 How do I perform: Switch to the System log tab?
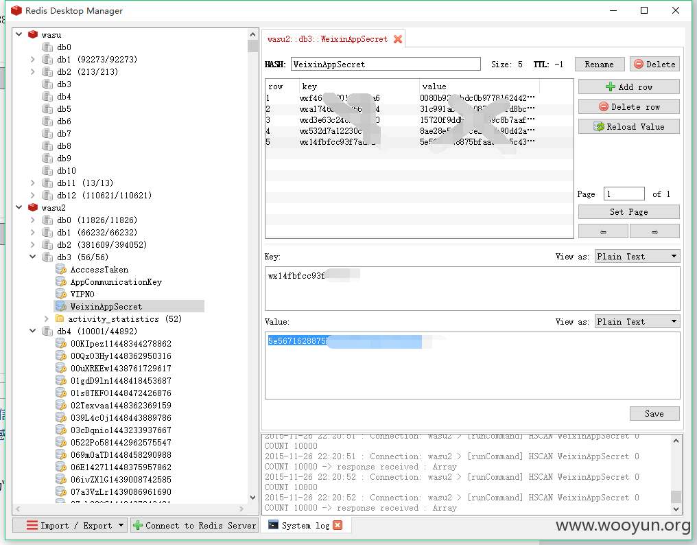click(306, 526)
